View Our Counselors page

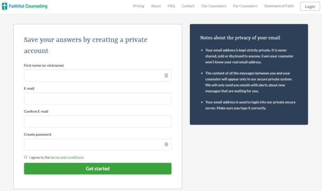coord(214,6)
